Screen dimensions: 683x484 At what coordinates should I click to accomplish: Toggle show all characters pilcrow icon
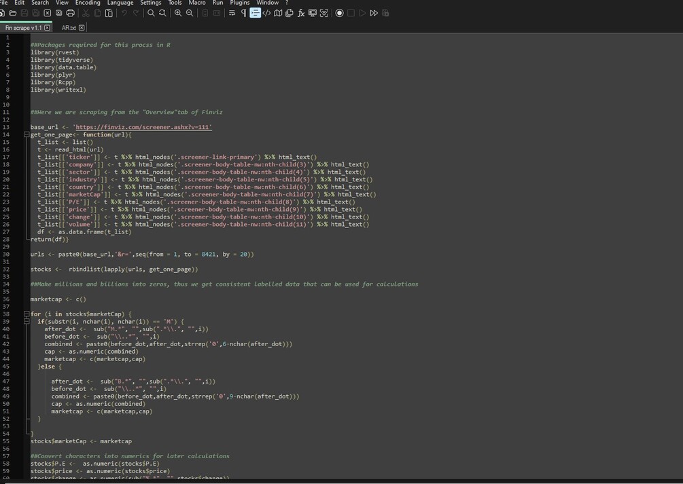click(243, 13)
